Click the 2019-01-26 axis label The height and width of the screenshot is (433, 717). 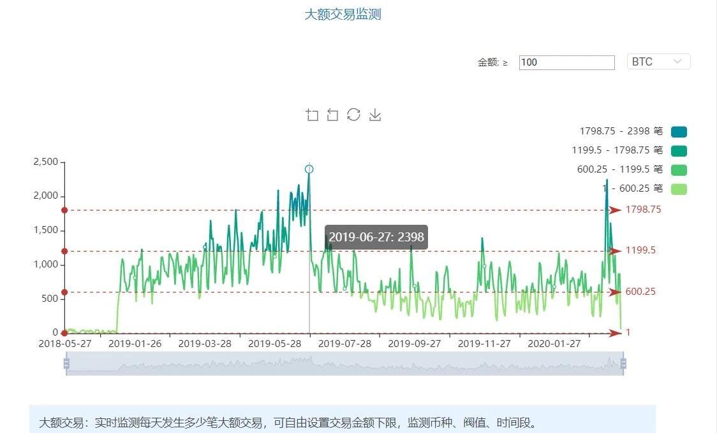tap(135, 344)
